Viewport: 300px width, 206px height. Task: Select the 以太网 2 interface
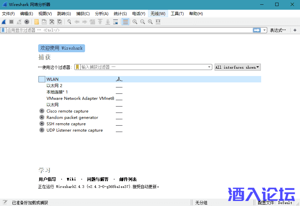[x=150, y=85]
